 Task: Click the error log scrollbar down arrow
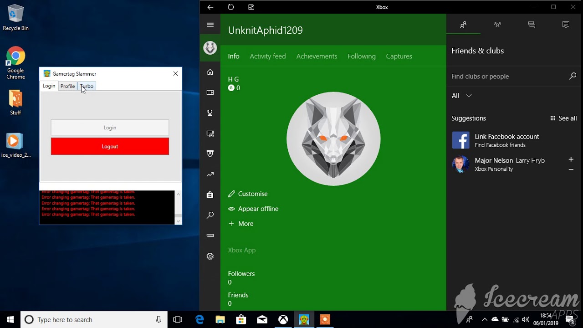click(x=178, y=221)
